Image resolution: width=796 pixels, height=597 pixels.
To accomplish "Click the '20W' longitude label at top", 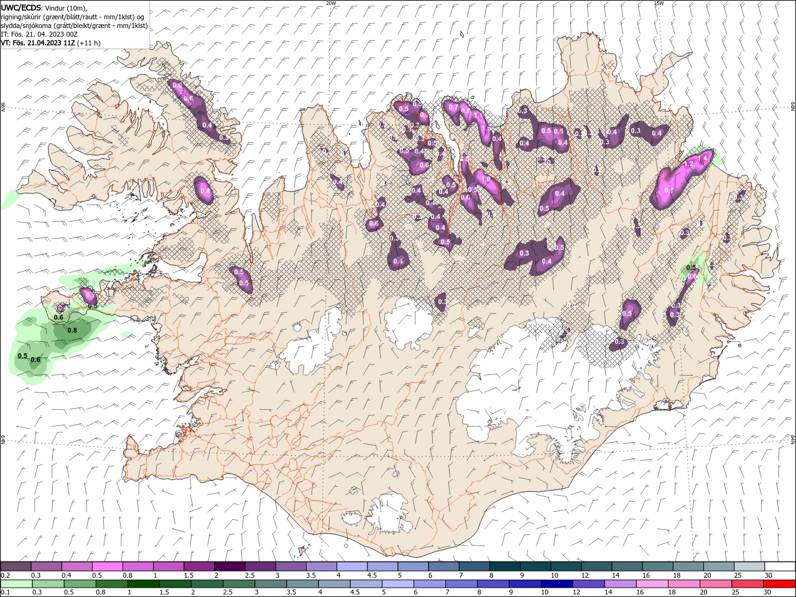I will (x=331, y=3).
